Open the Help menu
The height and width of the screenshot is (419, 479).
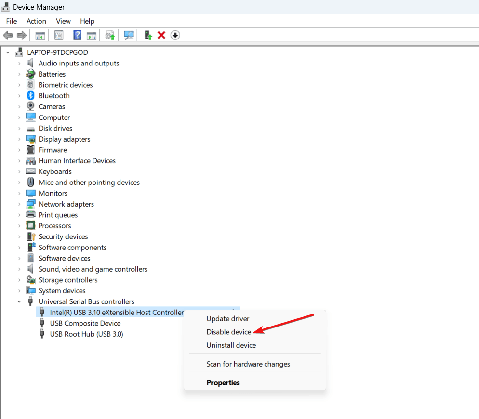coord(87,21)
